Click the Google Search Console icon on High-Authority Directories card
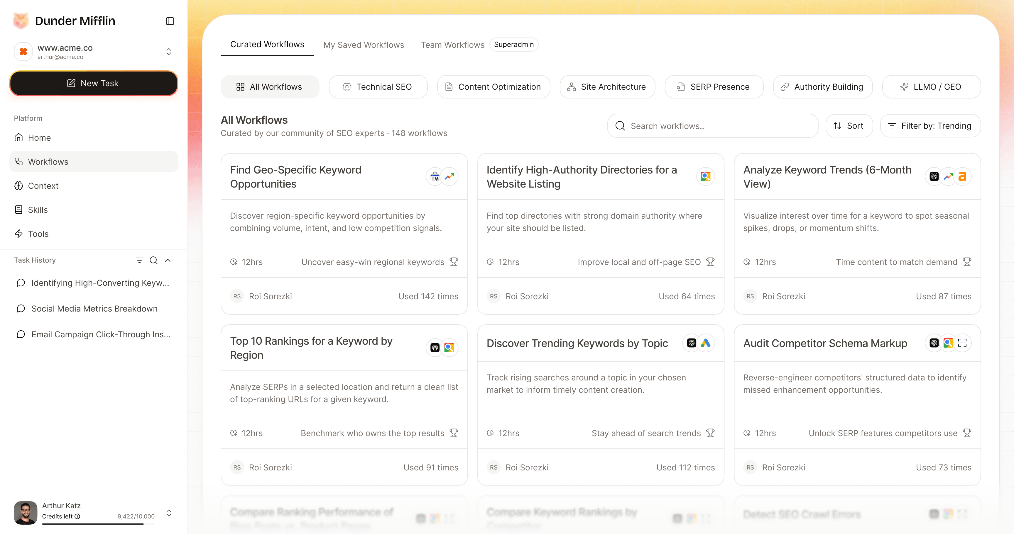 click(705, 176)
